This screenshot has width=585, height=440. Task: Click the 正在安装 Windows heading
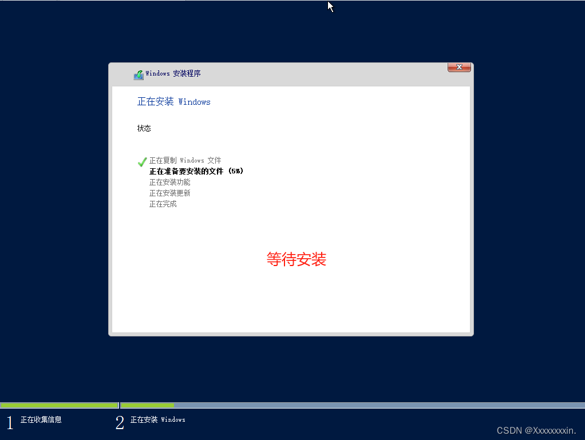pos(174,102)
